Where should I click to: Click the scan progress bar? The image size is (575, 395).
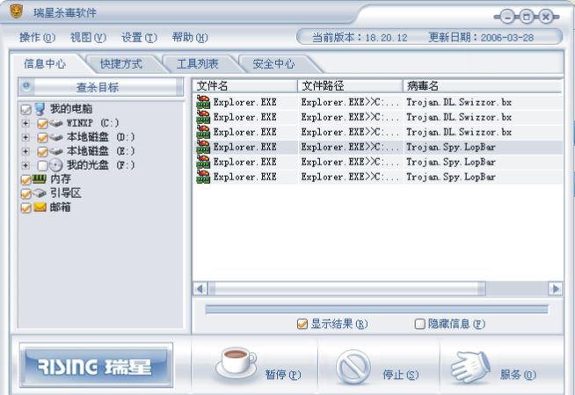376,310
